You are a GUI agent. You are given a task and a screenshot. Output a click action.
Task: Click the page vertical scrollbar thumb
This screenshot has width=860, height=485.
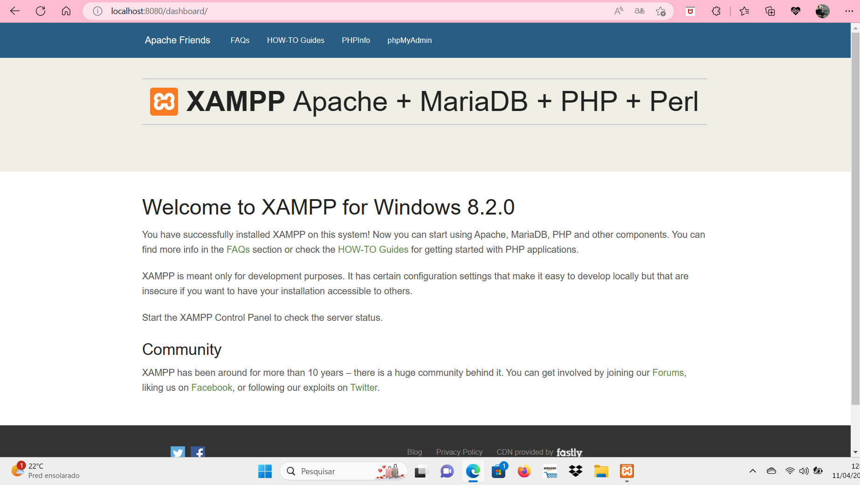(x=855, y=218)
